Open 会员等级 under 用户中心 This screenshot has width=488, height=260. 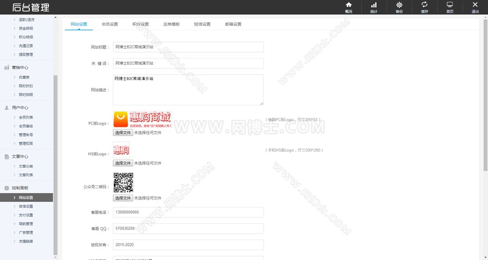(x=26, y=126)
